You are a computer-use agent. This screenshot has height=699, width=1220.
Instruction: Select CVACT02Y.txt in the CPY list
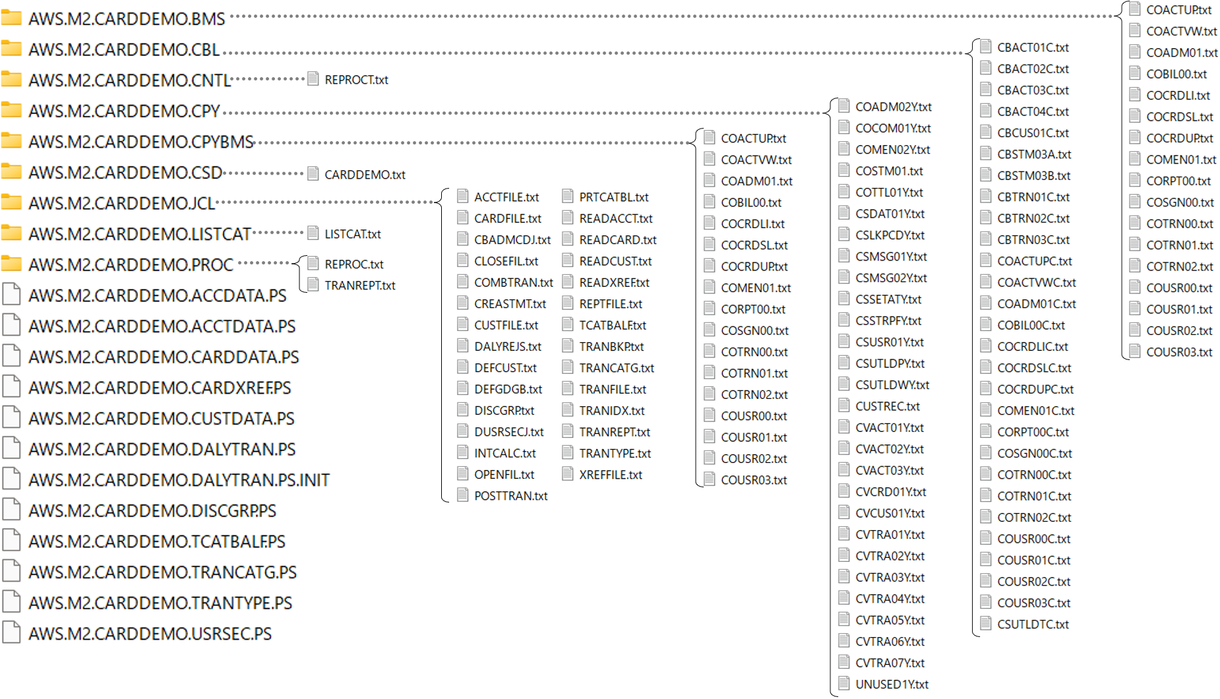tap(890, 449)
